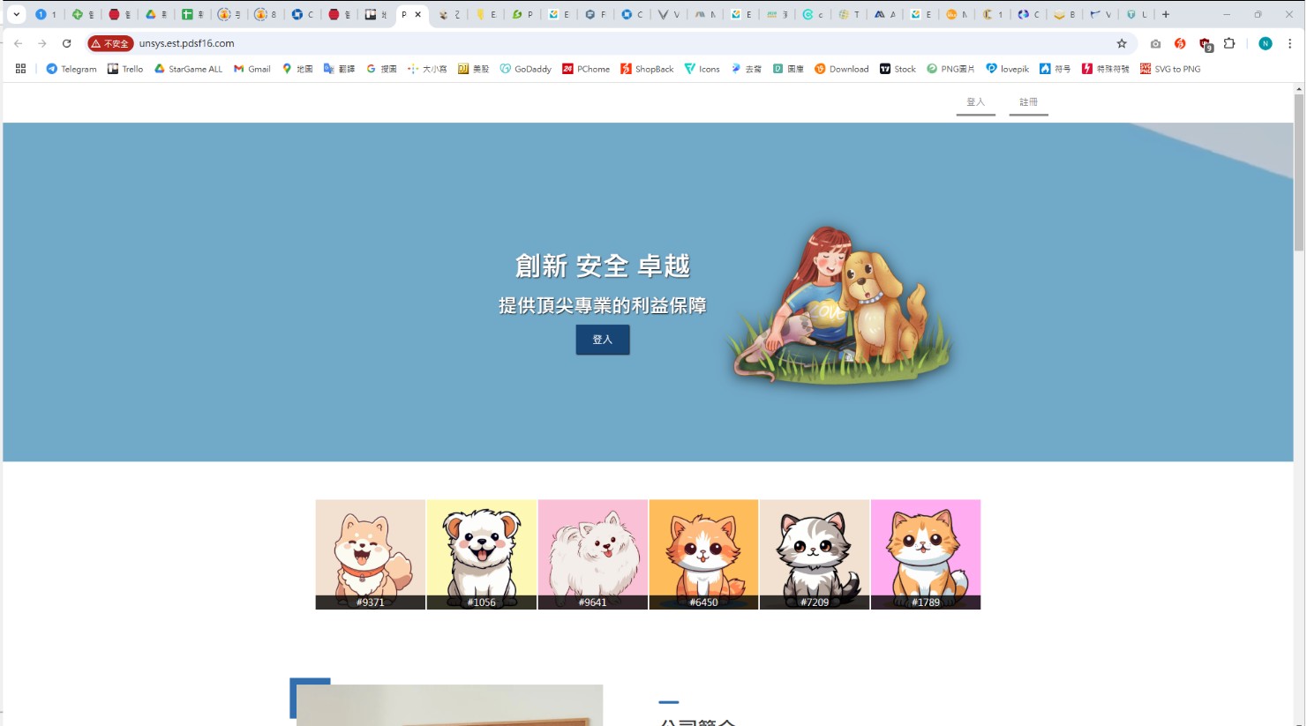1307x726 pixels.
Task: Go back to the previous page
Action: [19, 43]
